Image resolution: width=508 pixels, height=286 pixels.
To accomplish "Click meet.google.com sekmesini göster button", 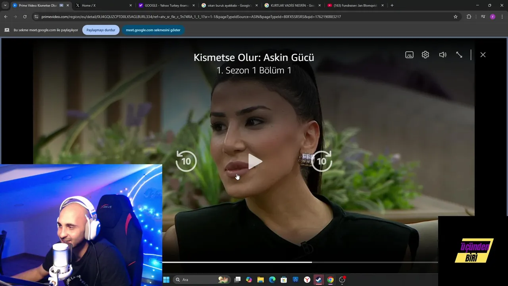I will coord(153,30).
